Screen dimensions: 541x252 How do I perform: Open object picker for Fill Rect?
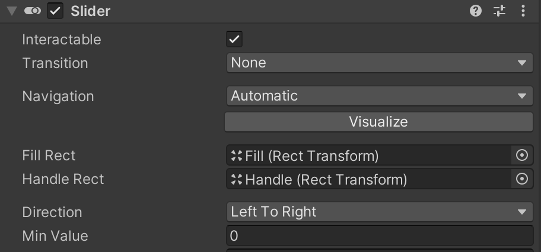(521, 155)
